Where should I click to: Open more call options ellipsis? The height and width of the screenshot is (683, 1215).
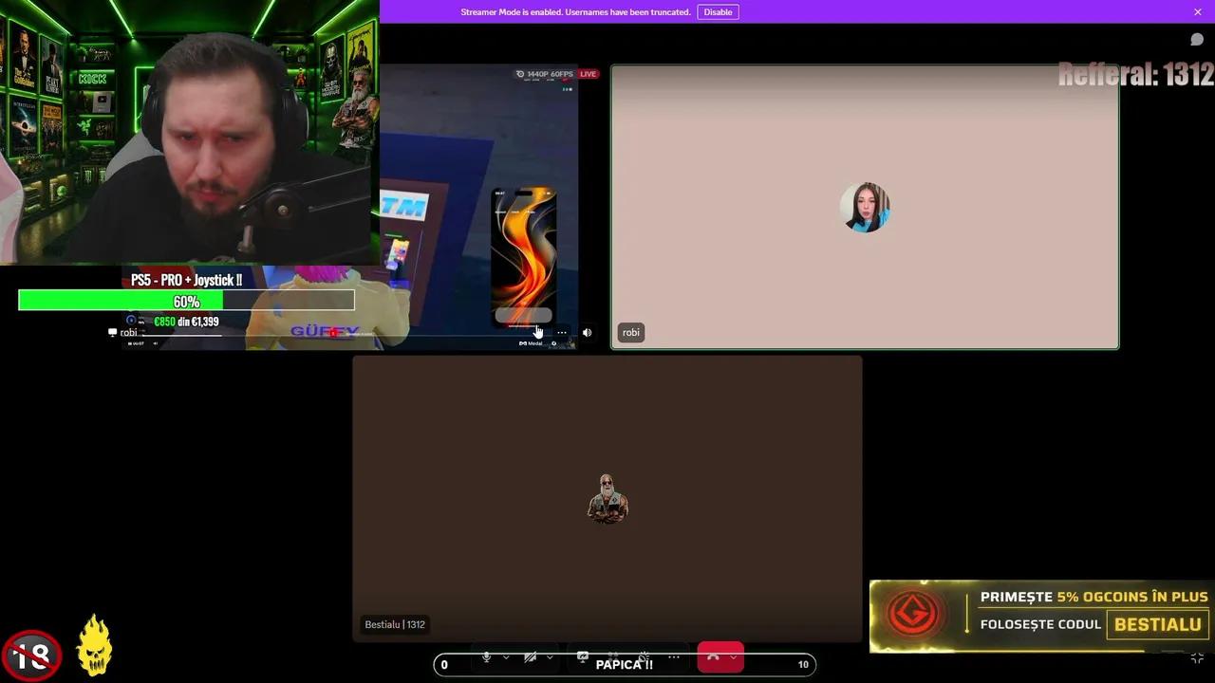point(674,657)
